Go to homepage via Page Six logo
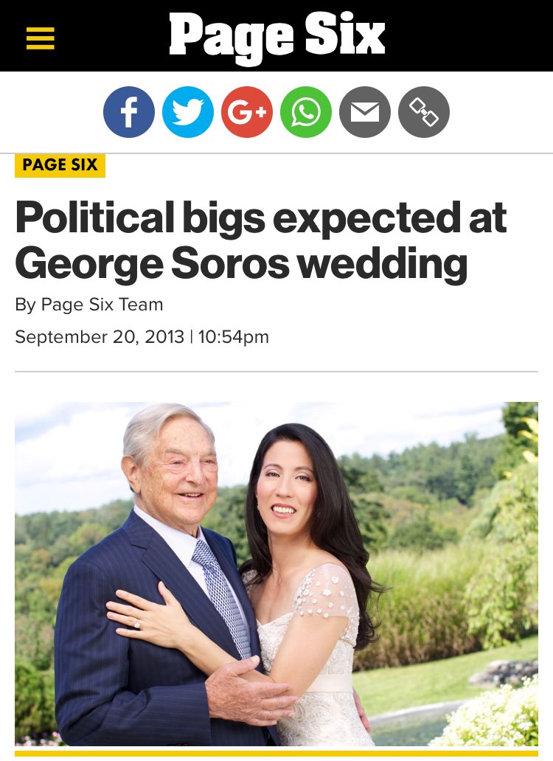This screenshot has width=553, height=761. 277,37
